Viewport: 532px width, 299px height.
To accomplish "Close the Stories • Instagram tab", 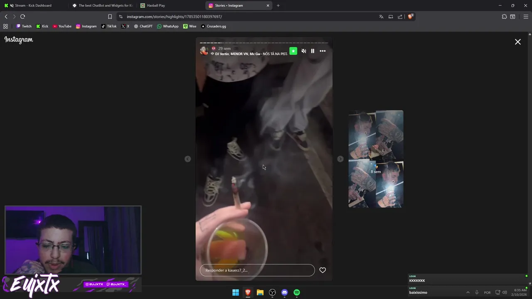I will 268,5.
